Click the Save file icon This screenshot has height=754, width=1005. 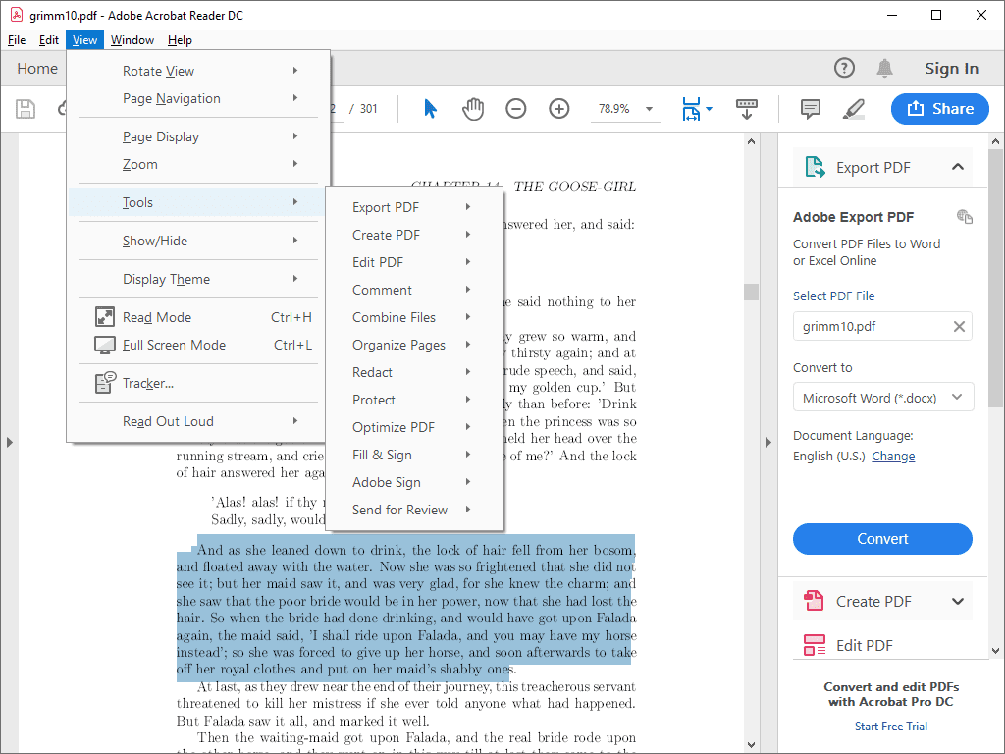[25, 109]
